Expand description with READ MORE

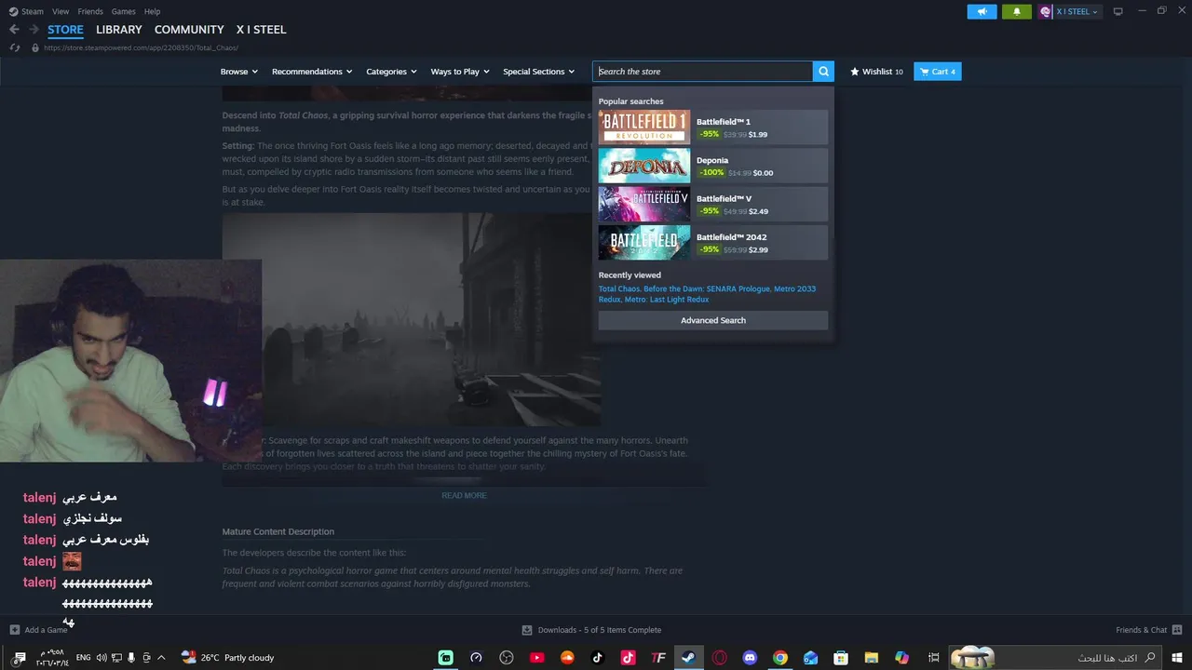click(x=464, y=495)
